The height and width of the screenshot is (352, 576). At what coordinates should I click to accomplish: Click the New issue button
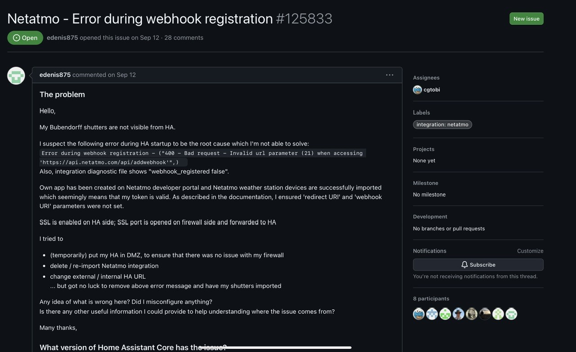(x=526, y=18)
